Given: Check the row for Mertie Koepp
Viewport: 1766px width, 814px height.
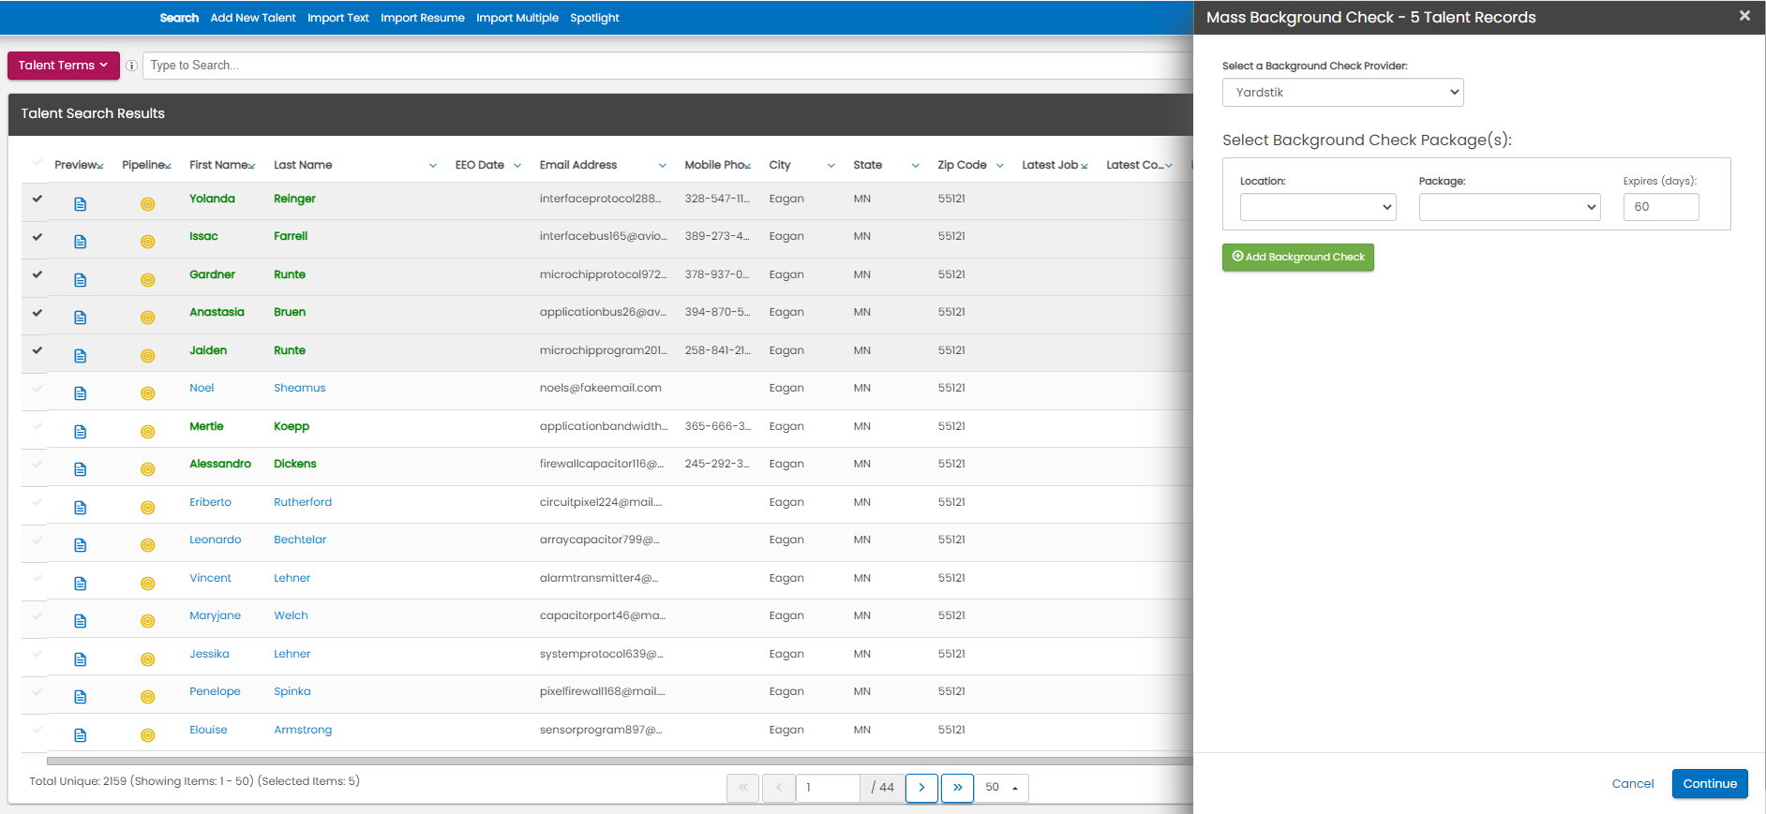Looking at the screenshot, I should tap(37, 426).
